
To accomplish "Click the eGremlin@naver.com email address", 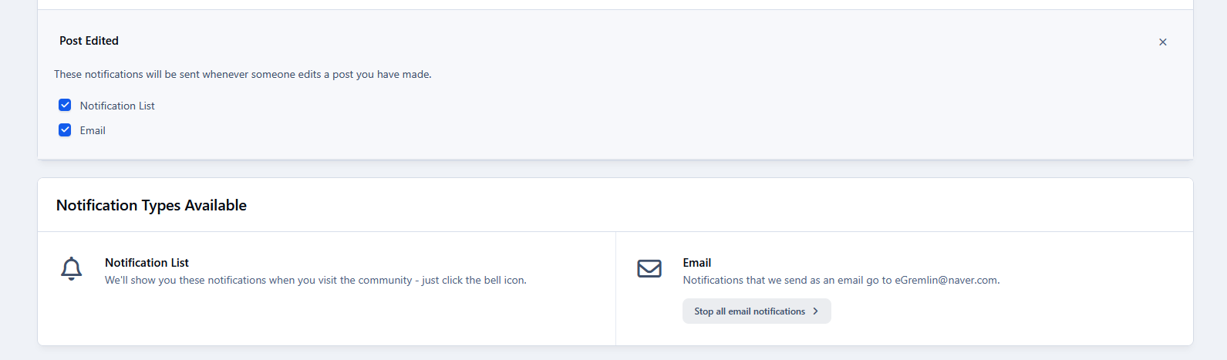I will coord(946,281).
